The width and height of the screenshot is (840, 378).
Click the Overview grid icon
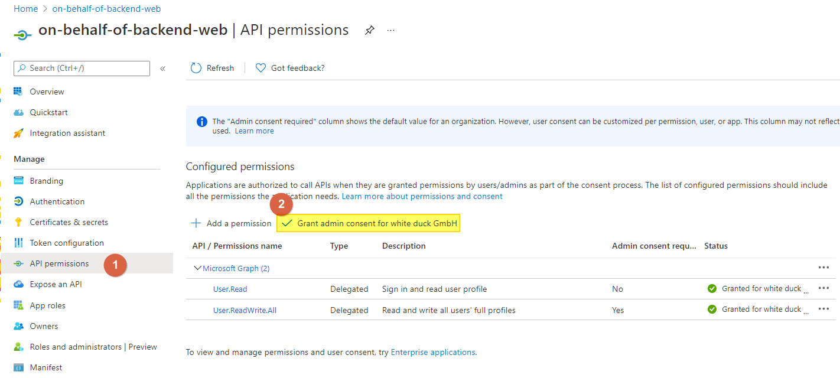[x=18, y=92]
